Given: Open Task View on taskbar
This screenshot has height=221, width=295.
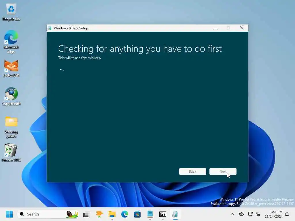Looking at the screenshot, I should (x=86, y=214).
